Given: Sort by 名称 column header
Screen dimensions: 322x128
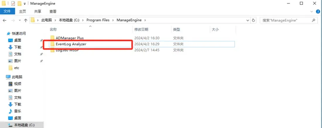Looking at the screenshot, I should tap(53, 30).
